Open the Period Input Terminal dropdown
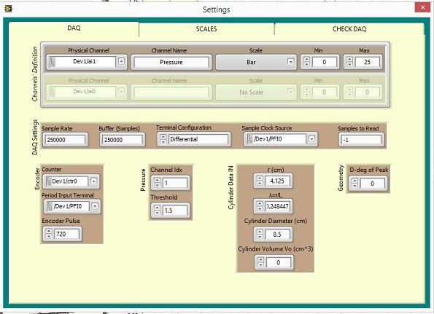Viewport: 434px width, 314px height. pyautogui.click(x=95, y=206)
